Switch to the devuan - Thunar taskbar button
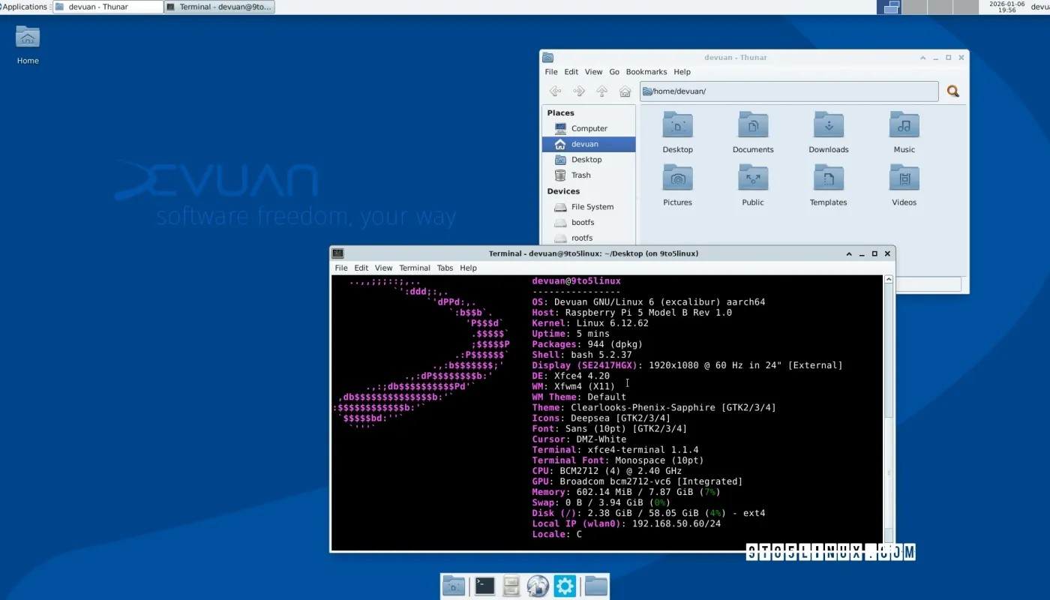1050x600 pixels. pos(108,7)
